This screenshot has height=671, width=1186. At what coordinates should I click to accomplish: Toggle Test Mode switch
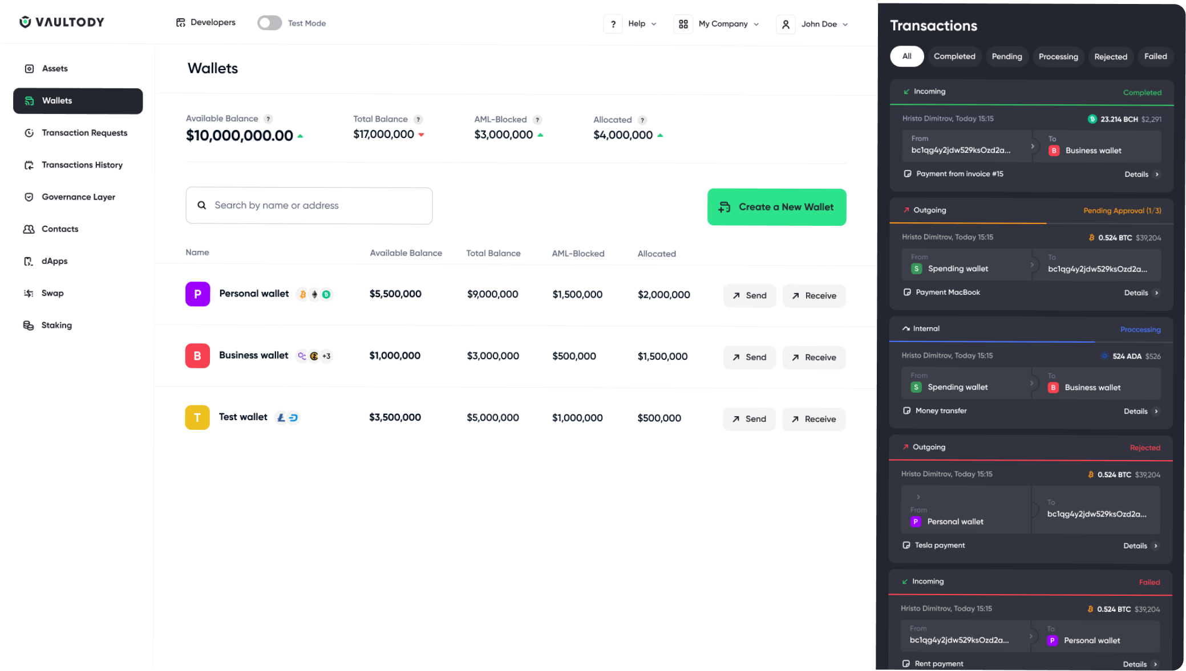tap(269, 23)
